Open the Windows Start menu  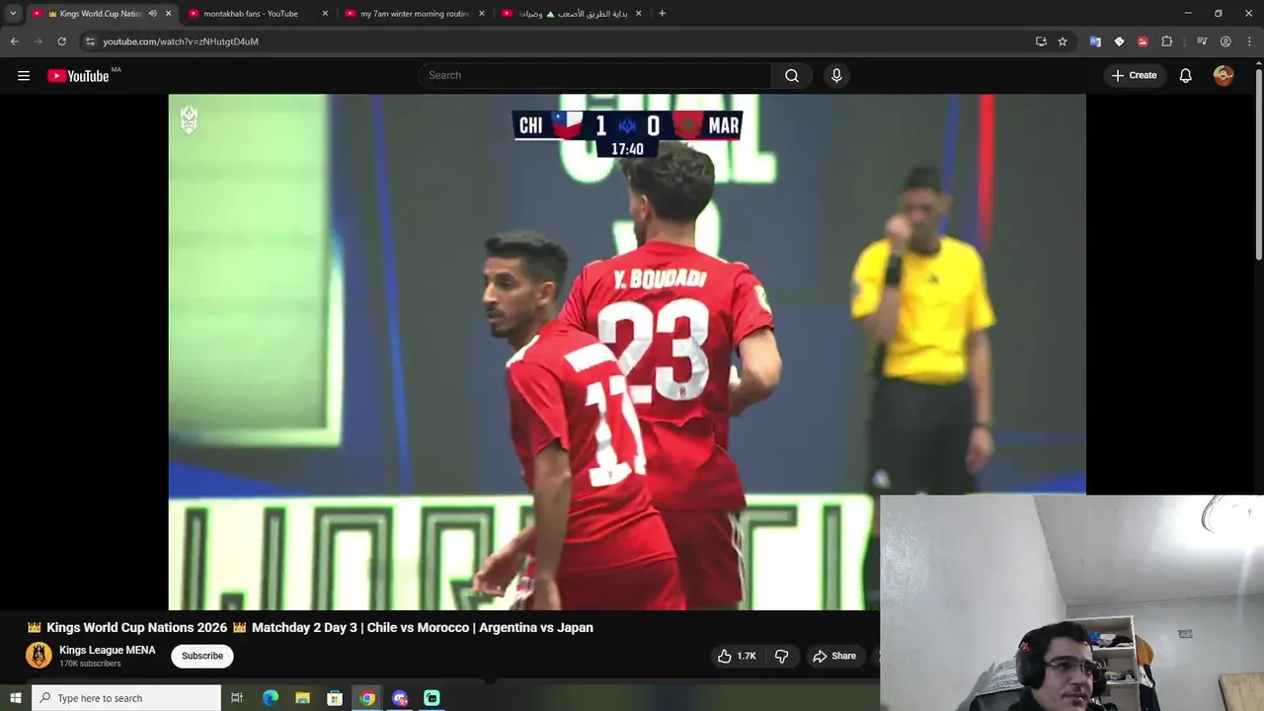click(15, 698)
